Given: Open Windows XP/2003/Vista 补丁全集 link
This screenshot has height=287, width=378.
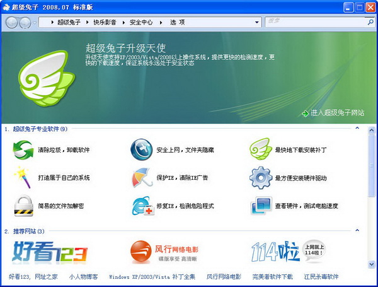Looking at the screenshot, I should (152, 277).
